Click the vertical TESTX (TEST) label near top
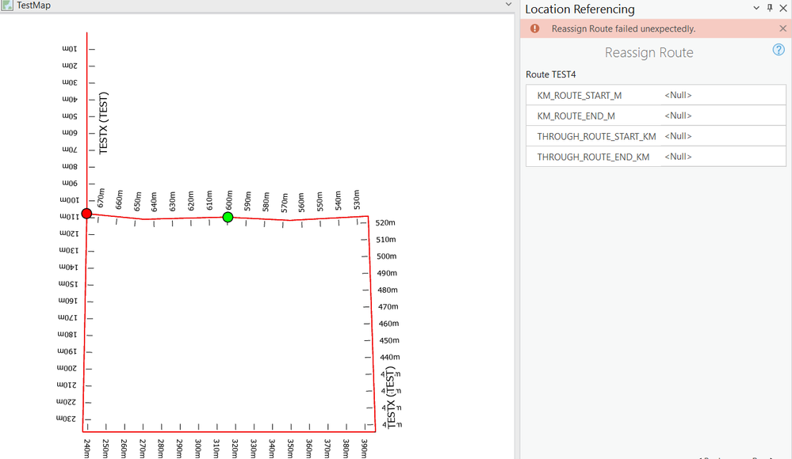 [104, 123]
